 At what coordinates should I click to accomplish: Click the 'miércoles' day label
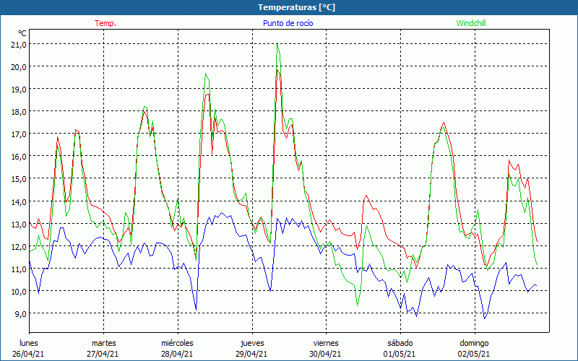coord(177,343)
